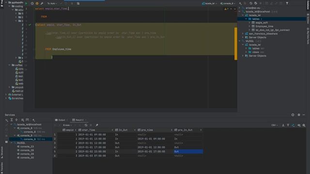310x174 pixels.
Task: Click the filter icon in Database panel
Action: pos(287,3)
